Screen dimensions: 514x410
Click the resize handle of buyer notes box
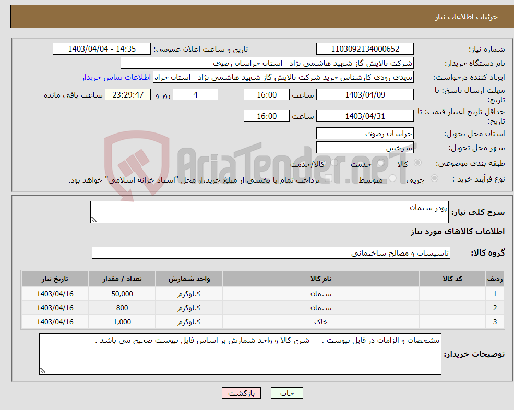point(43,371)
